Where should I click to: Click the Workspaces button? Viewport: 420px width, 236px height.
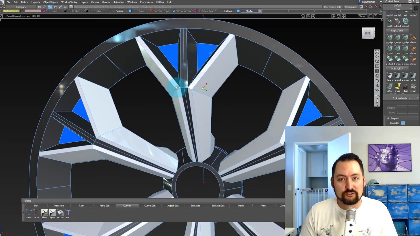pos(351,7)
